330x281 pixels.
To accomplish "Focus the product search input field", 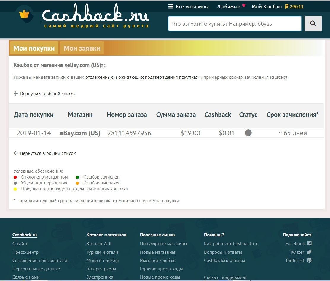I will point(235,23).
